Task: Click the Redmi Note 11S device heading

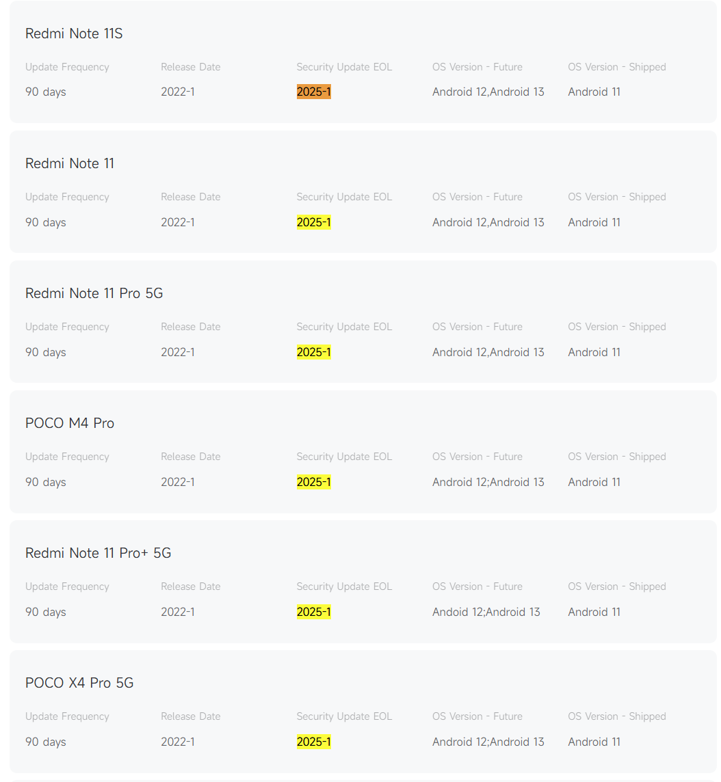Action: tap(74, 33)
